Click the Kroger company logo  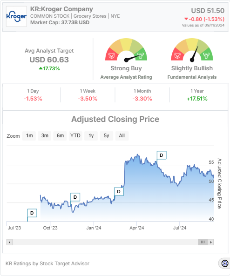16,16
